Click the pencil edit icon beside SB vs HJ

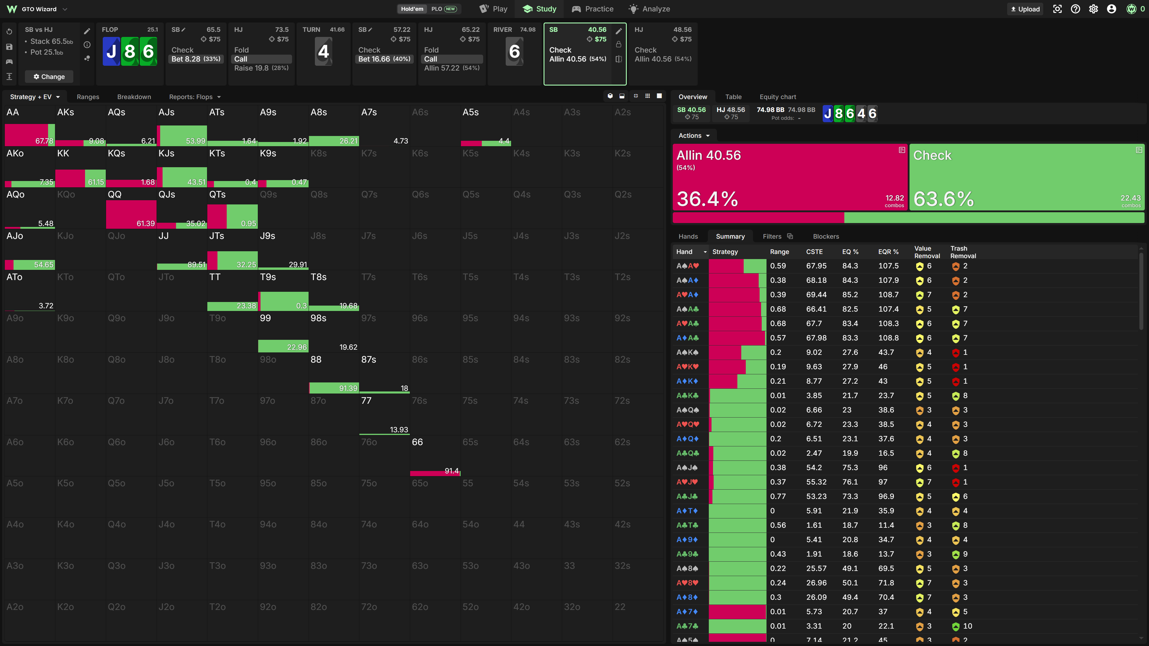87,31
